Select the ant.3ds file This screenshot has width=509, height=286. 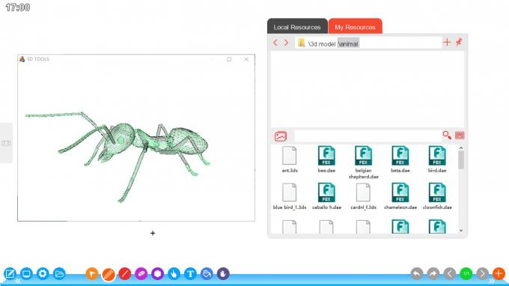click(290, 159)
